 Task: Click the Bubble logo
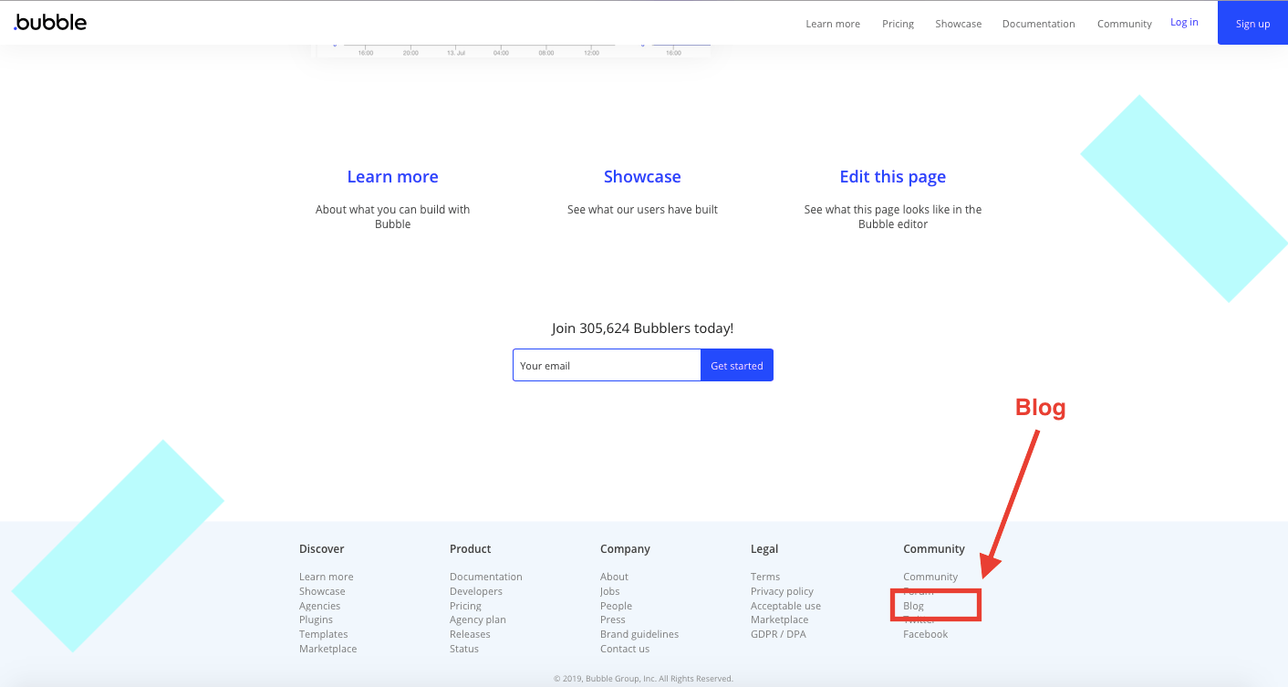click(x=49, y=22)
